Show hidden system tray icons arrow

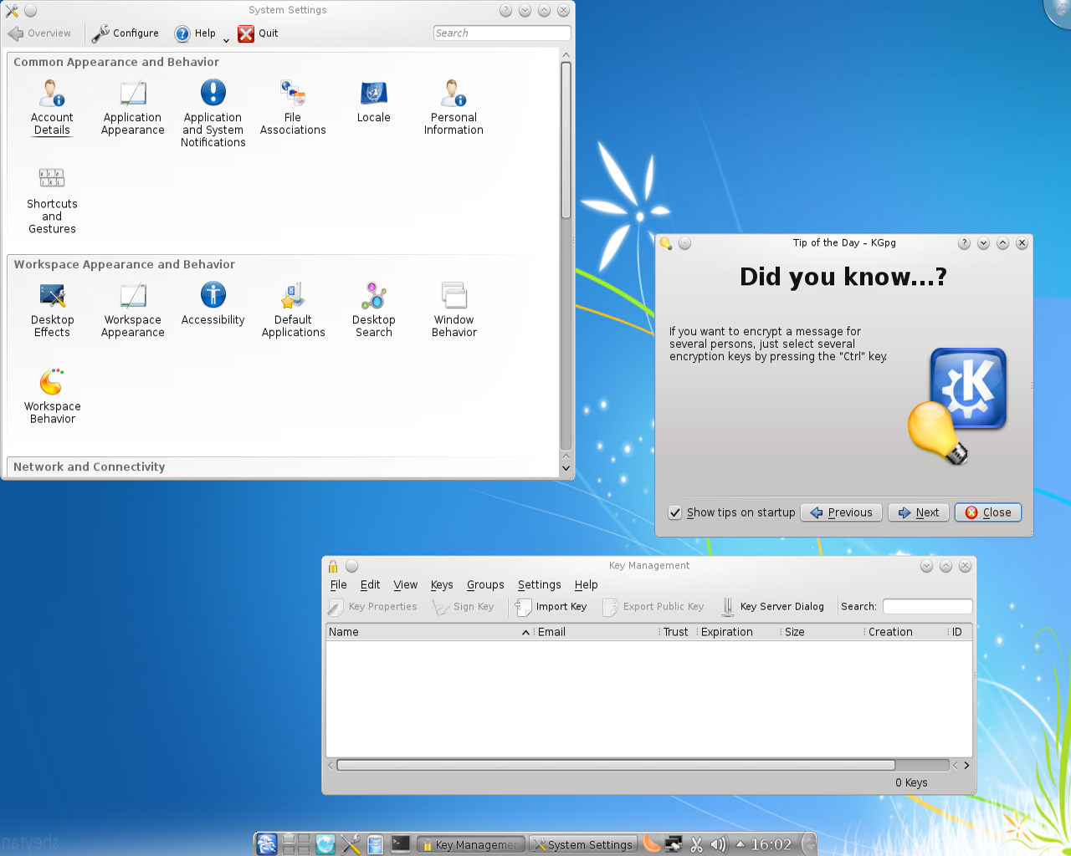(x=740, y=844)
